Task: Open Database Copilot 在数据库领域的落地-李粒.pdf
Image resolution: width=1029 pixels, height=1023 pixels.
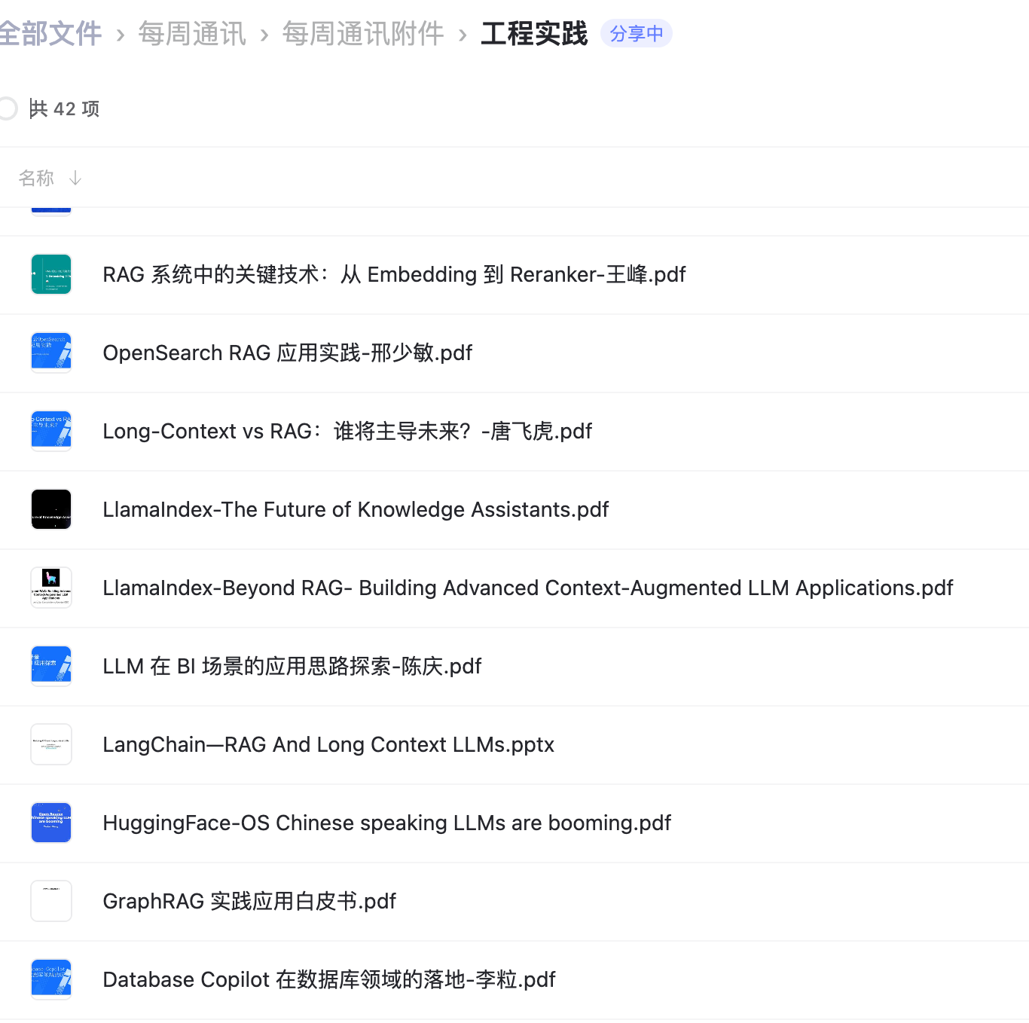Action: point(329,979)
